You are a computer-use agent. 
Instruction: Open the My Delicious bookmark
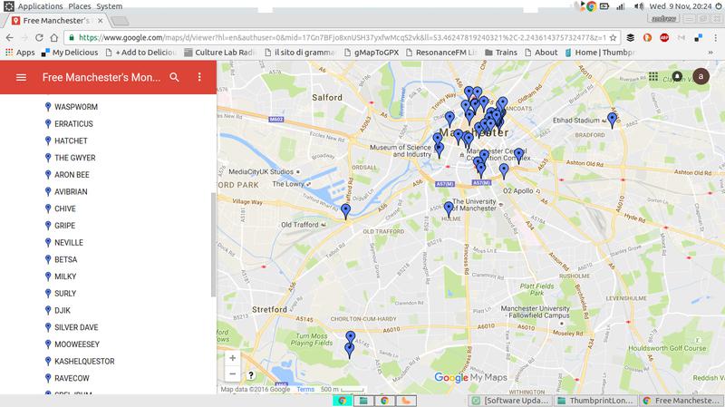tap(70, 53)
